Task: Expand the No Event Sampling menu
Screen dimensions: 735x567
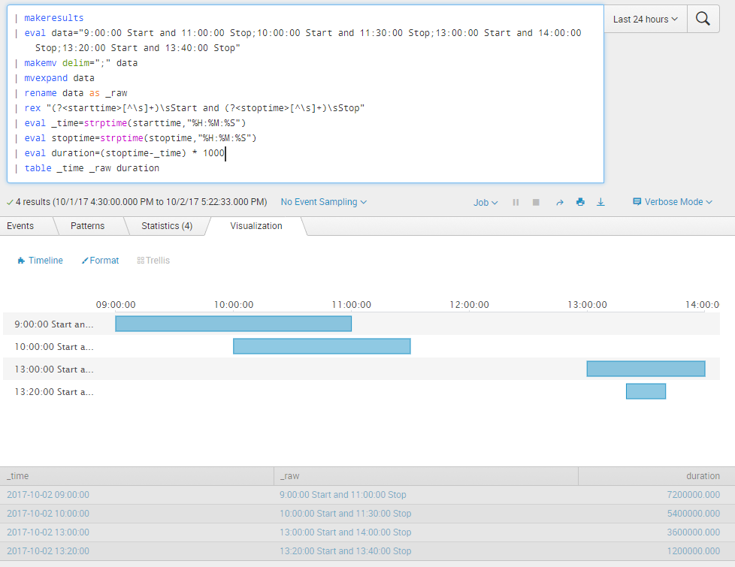Action: pyautogui.click(x=323, y=202)
